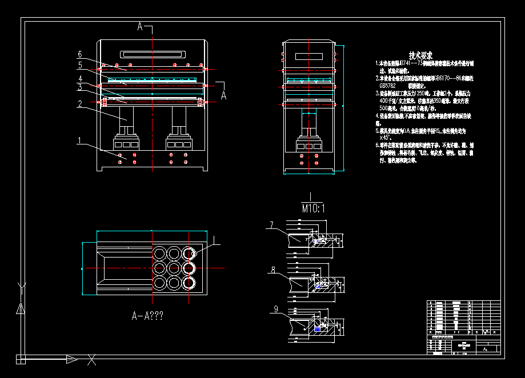This screenshot has height=378, width=525.
Task: Click balloon number 2 pointing to support column
Action: pyautogui.click(x=80, y=104)
